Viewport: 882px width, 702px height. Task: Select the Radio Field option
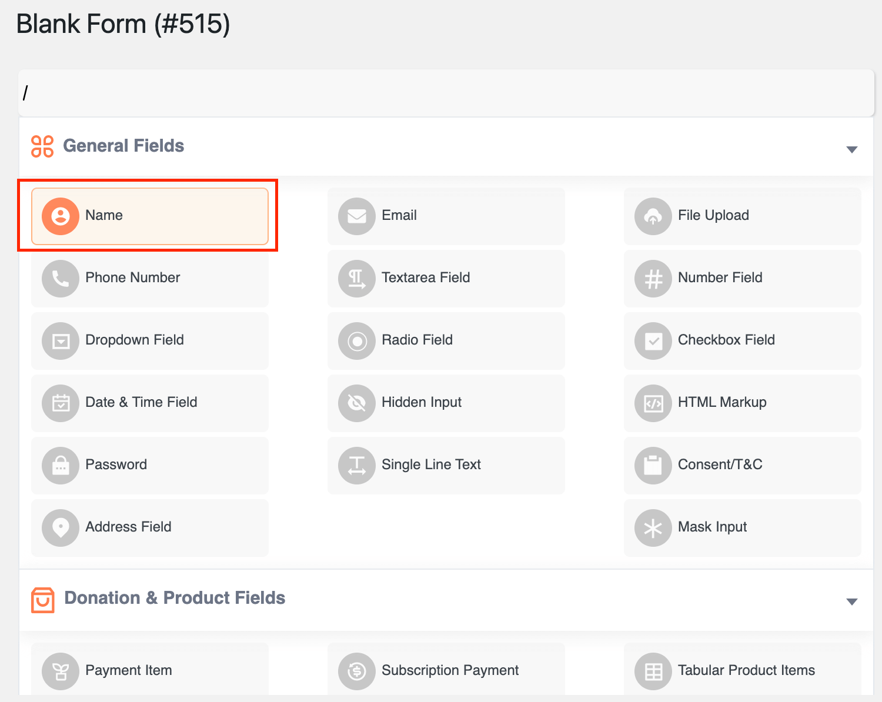(446, 341)
